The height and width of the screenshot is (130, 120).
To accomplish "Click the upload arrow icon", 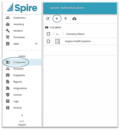I will click(x=66, y=19).
